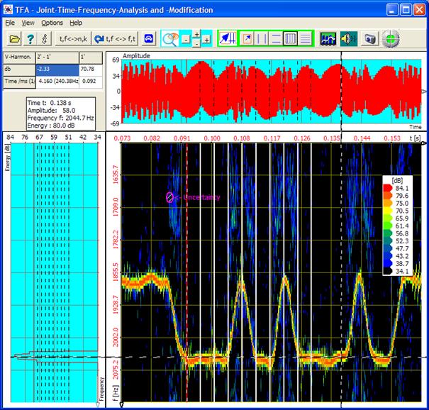Click the green 61.4 dB legend swatch
This screenshot has width=429, height=410.
click(388, 226)
